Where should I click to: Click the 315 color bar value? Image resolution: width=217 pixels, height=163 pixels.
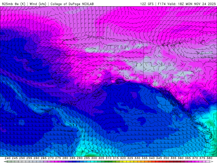[x=116, y=158]
